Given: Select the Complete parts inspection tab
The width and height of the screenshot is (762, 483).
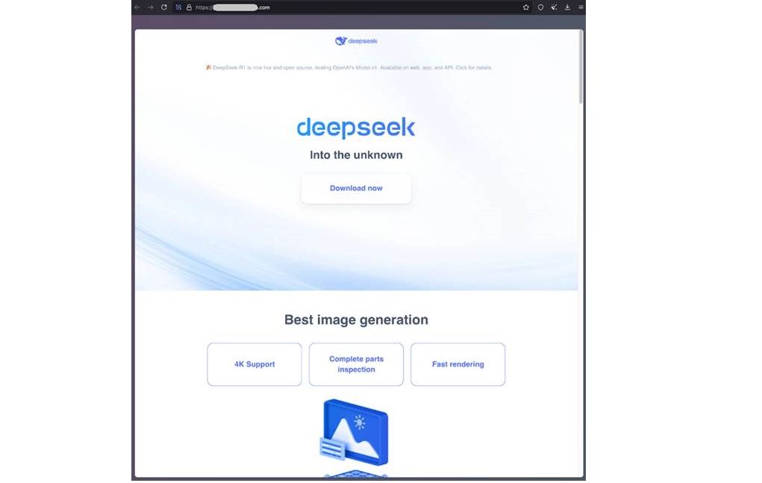Looking at the screenshot, I should (356, 364).
